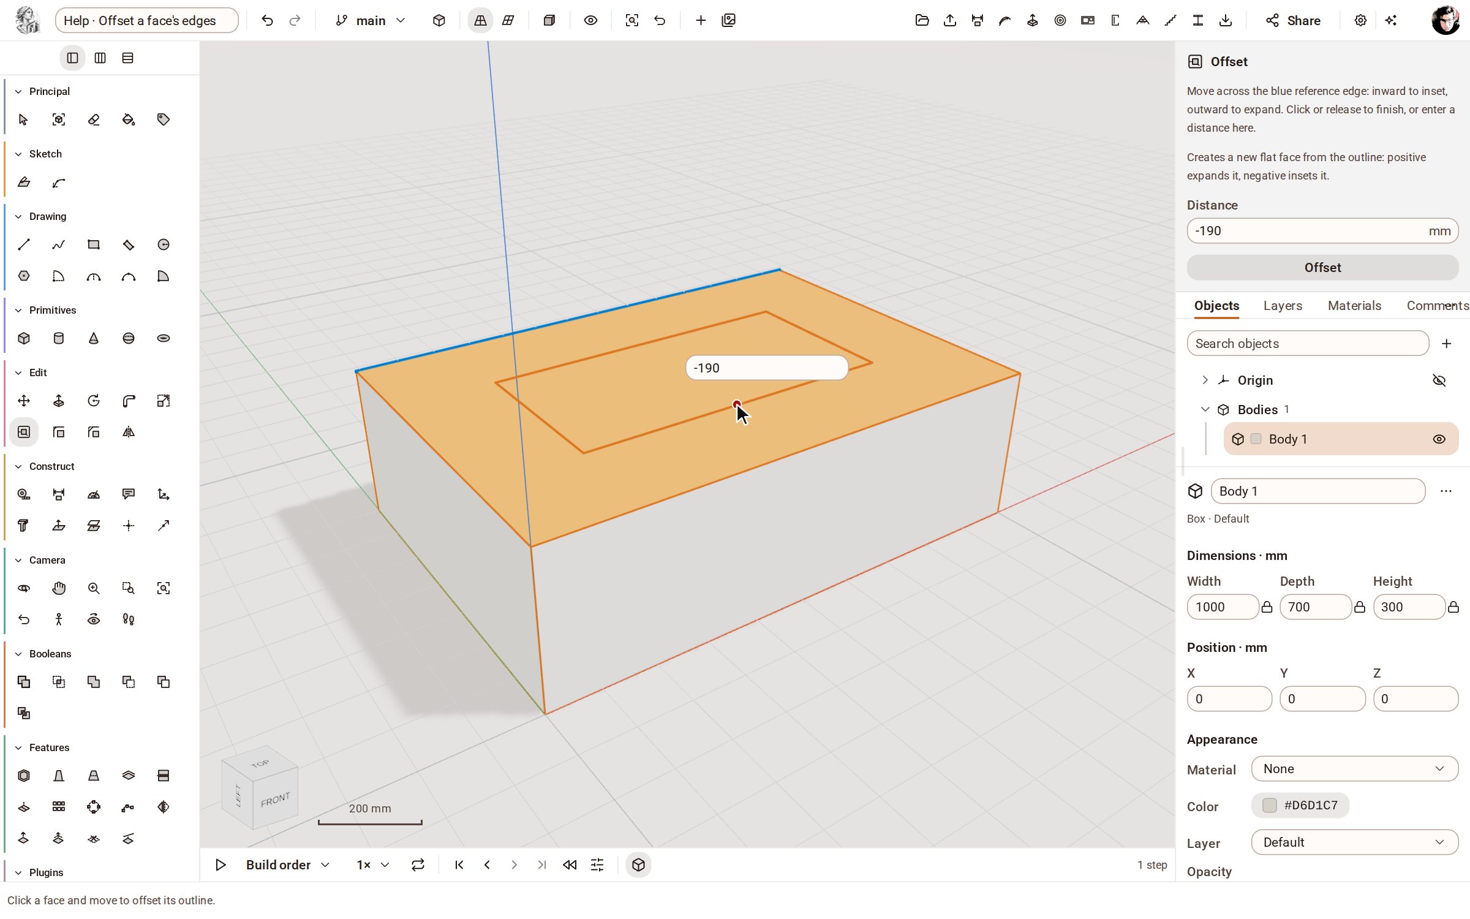Click the Zoom magnifier camera tool

94,588
